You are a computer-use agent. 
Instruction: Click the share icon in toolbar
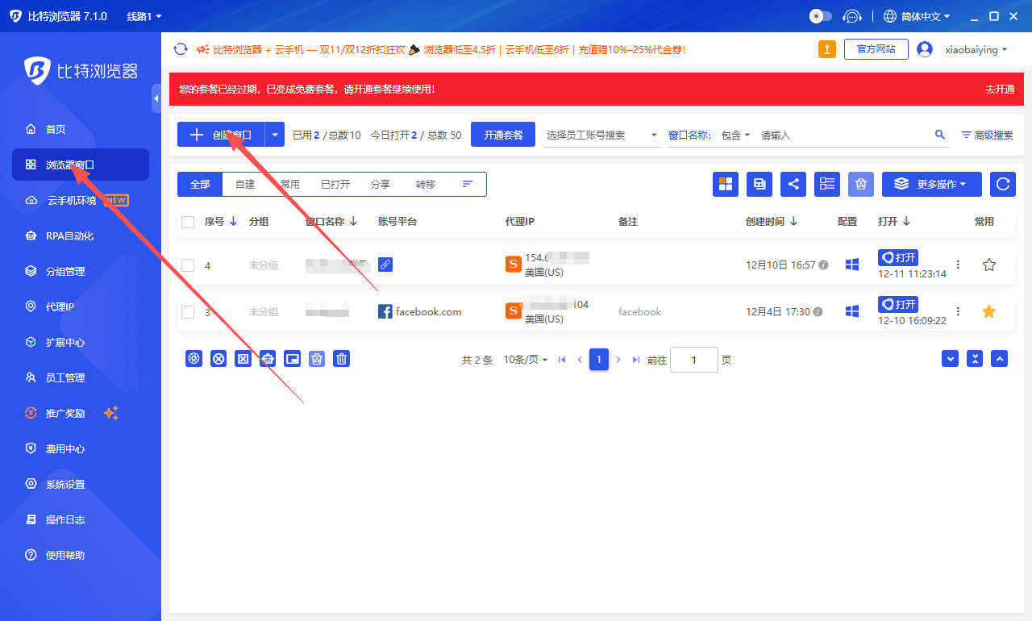[793, 184]
